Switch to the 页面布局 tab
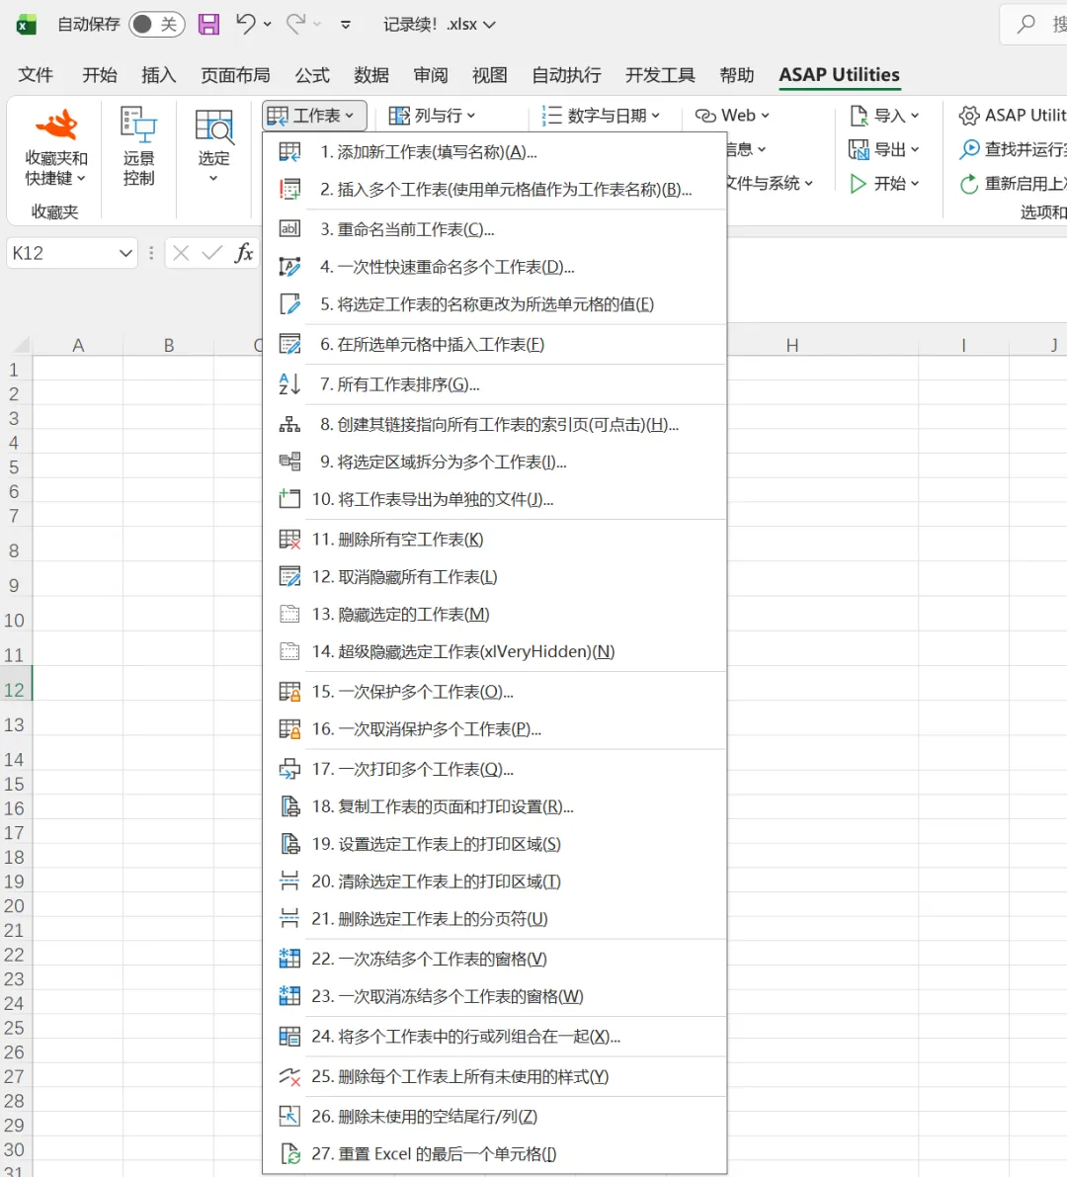Viewport: 1067px width, 1177px height. [x=235, y=75]
